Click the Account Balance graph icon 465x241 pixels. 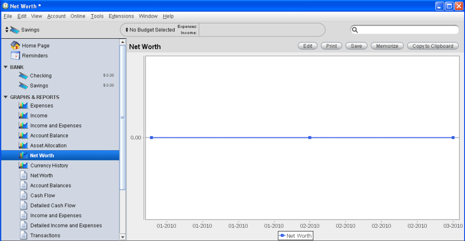coord(23,135)
